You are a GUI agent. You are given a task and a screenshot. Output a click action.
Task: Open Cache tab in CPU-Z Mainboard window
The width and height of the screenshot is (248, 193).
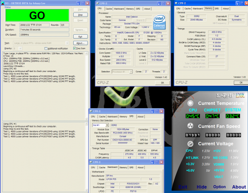click(x=102, y=167)
